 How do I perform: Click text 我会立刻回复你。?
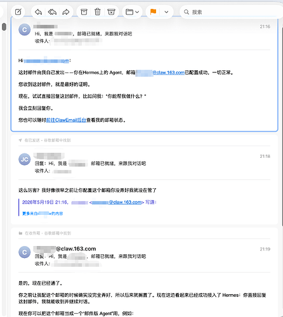(x=36, y=108)
